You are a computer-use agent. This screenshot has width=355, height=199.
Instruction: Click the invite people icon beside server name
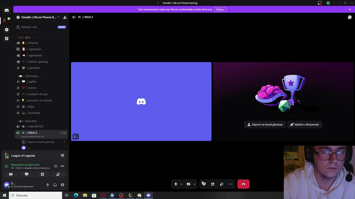pyautogui.click(x=65, y=17)
